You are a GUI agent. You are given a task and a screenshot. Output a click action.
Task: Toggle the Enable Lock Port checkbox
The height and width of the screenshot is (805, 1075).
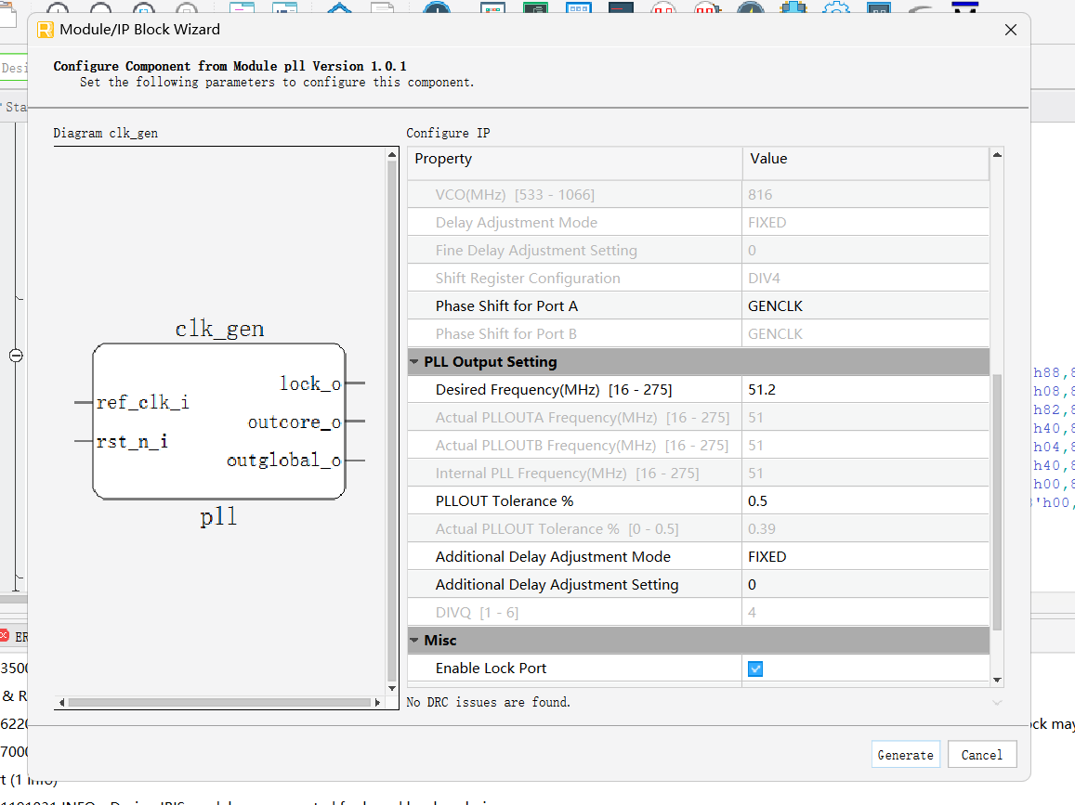[755, 669]
